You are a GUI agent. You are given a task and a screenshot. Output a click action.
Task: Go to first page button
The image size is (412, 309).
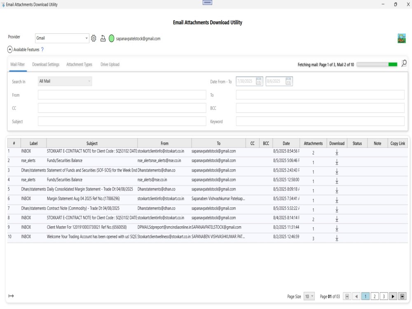point(347,296)
